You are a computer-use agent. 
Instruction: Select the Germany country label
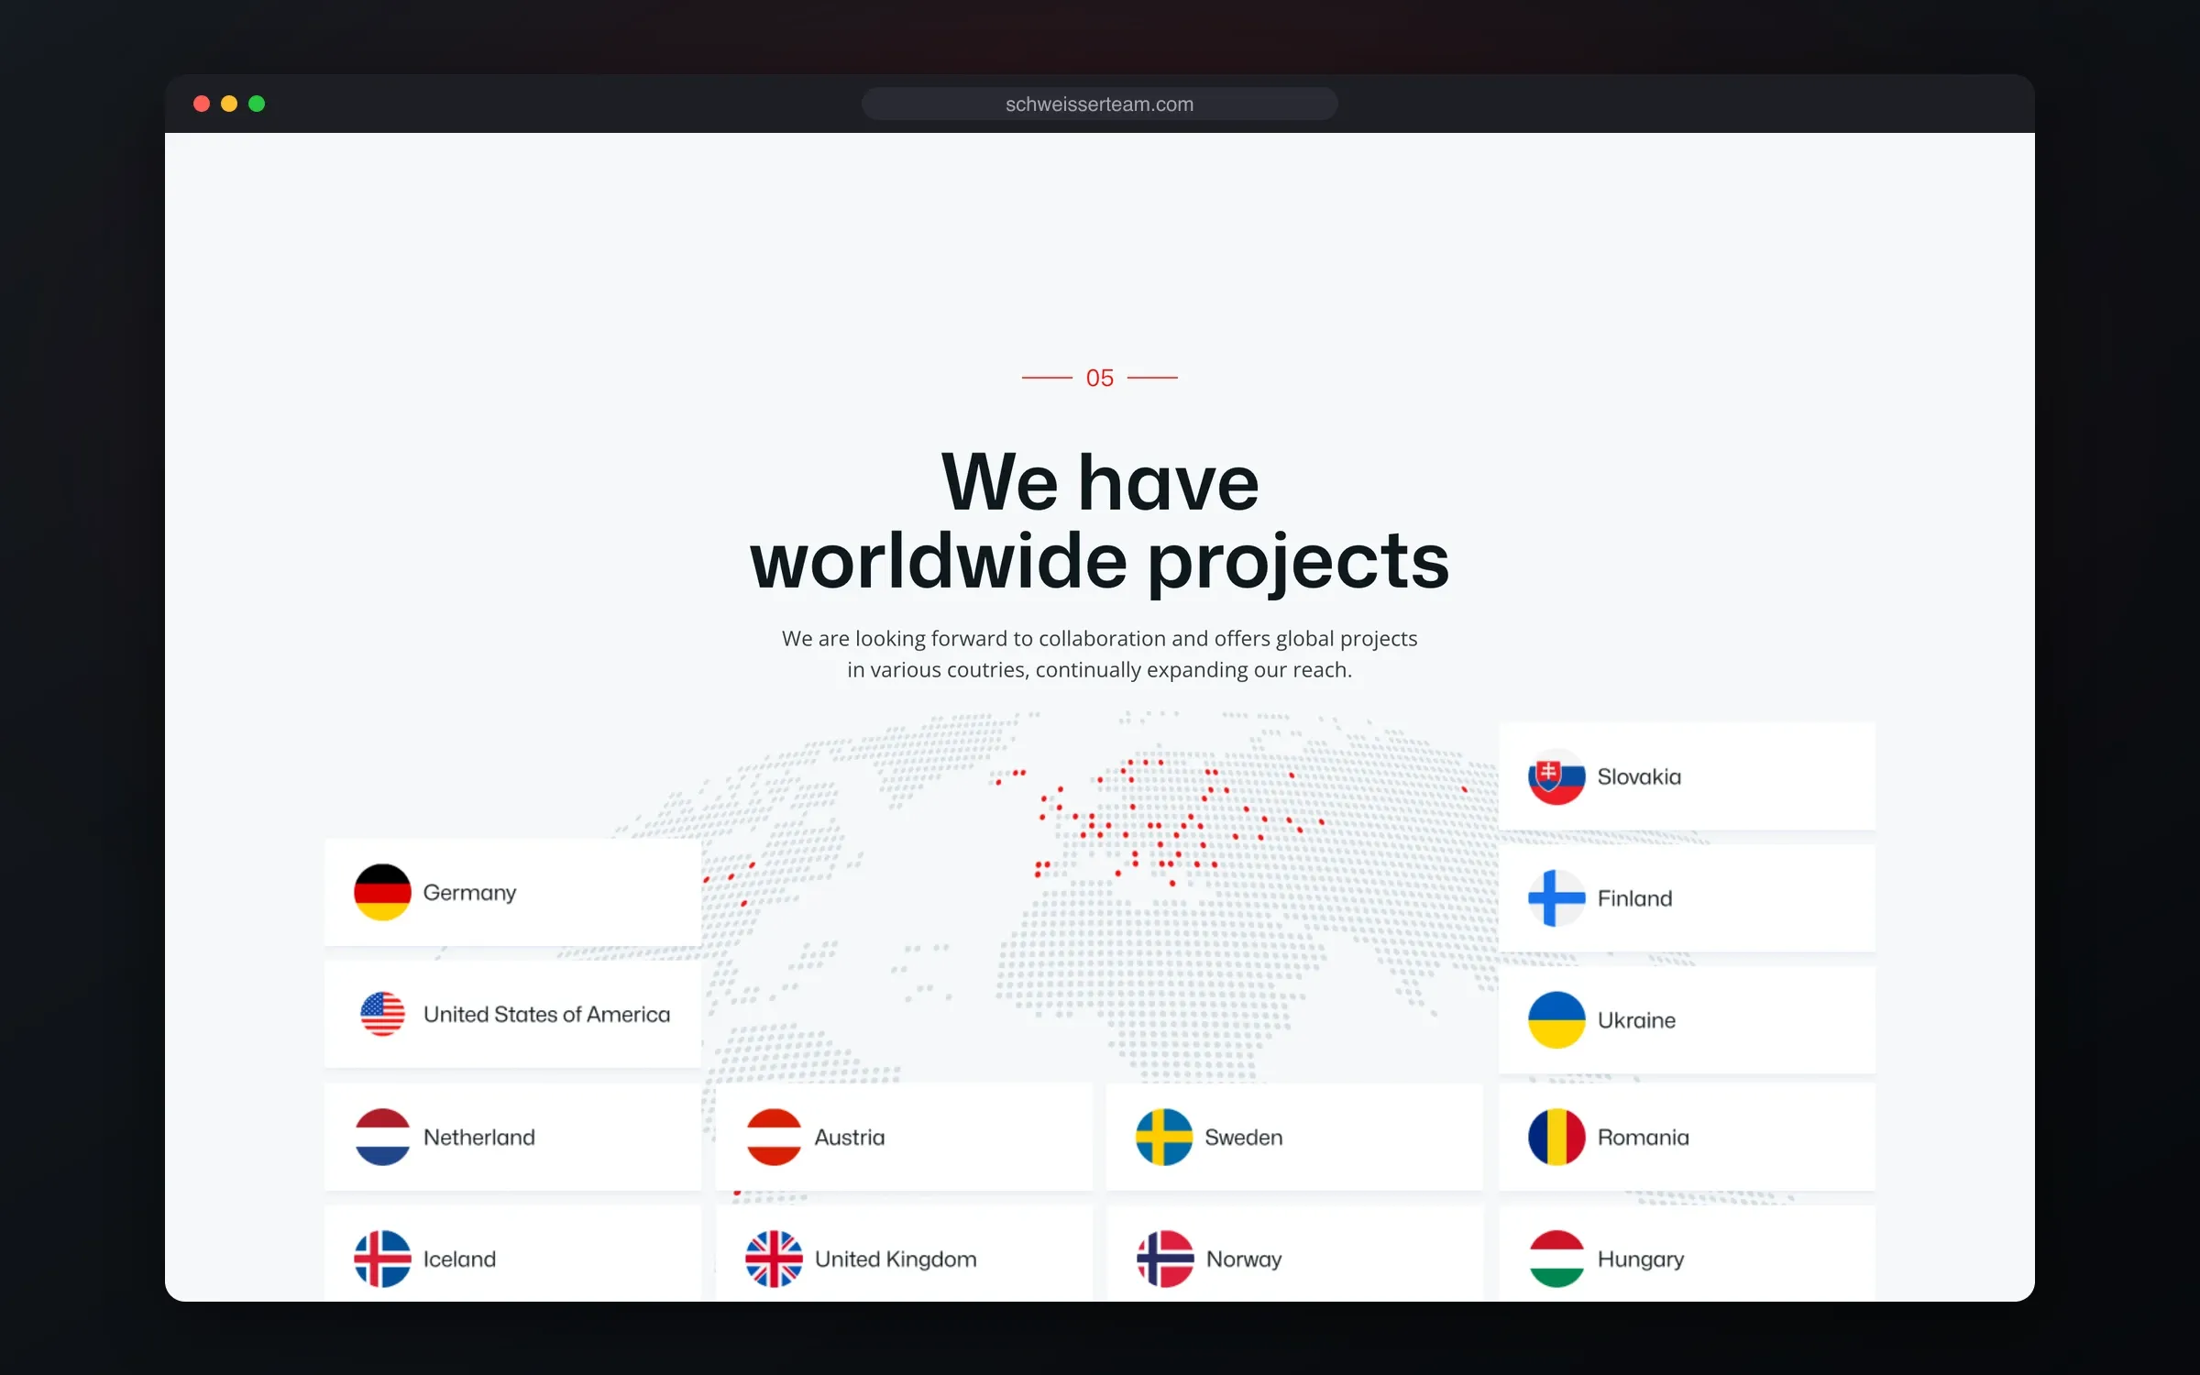tap(469, 893)
